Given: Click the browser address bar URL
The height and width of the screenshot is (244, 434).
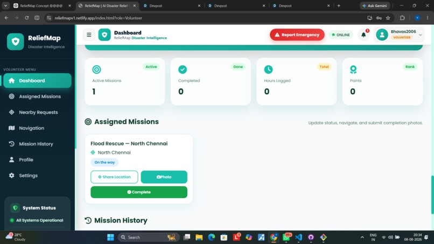Looking at the screenshot, I should coord(98,18).
